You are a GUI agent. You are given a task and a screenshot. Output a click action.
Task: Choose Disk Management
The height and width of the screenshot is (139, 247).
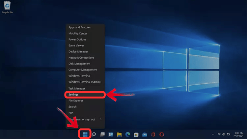(85, 64)
